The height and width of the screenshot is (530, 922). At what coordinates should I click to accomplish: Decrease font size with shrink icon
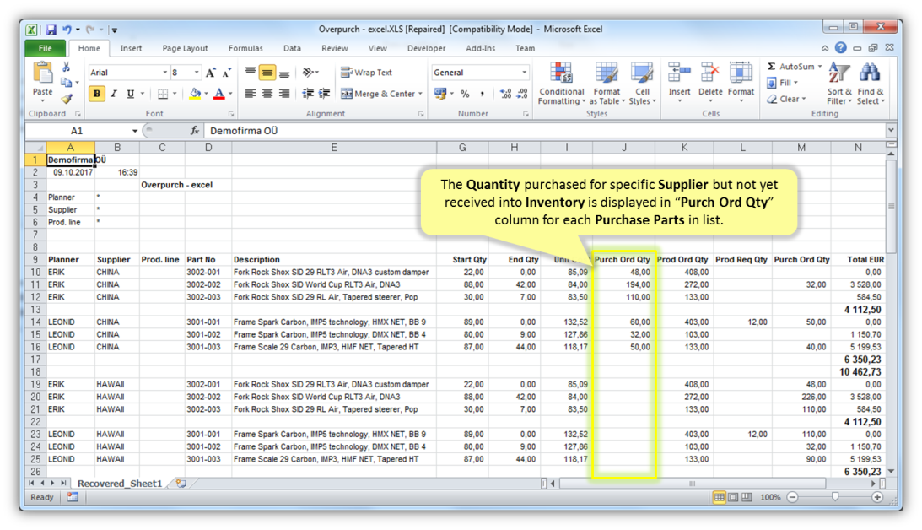coord(226,73)
